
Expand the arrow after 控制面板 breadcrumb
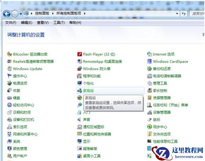point(53,13)
